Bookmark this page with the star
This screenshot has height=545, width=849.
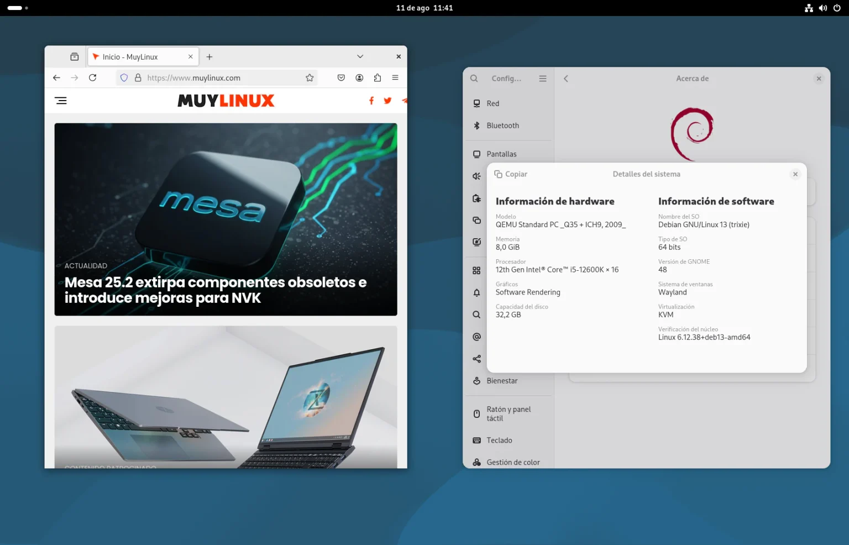[x=310, y=78]
